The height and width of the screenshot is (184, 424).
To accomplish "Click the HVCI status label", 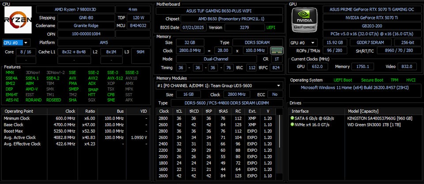I will tap(410, 80).
